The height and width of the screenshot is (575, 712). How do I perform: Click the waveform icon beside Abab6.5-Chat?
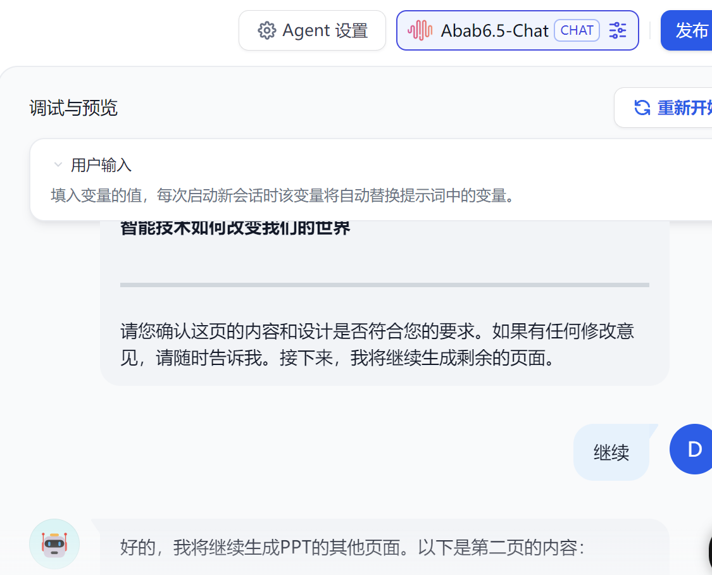420,30
